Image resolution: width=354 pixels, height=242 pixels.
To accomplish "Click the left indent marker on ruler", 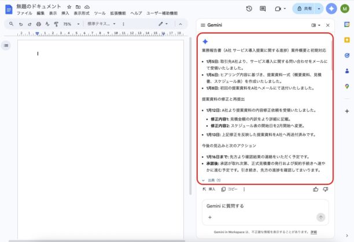I will click(x=37, y=34).
